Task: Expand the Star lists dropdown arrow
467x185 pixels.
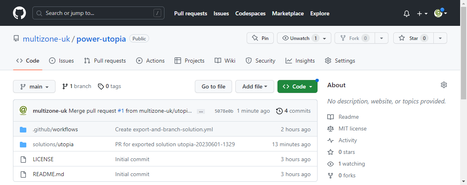Action: pos(440,38)
